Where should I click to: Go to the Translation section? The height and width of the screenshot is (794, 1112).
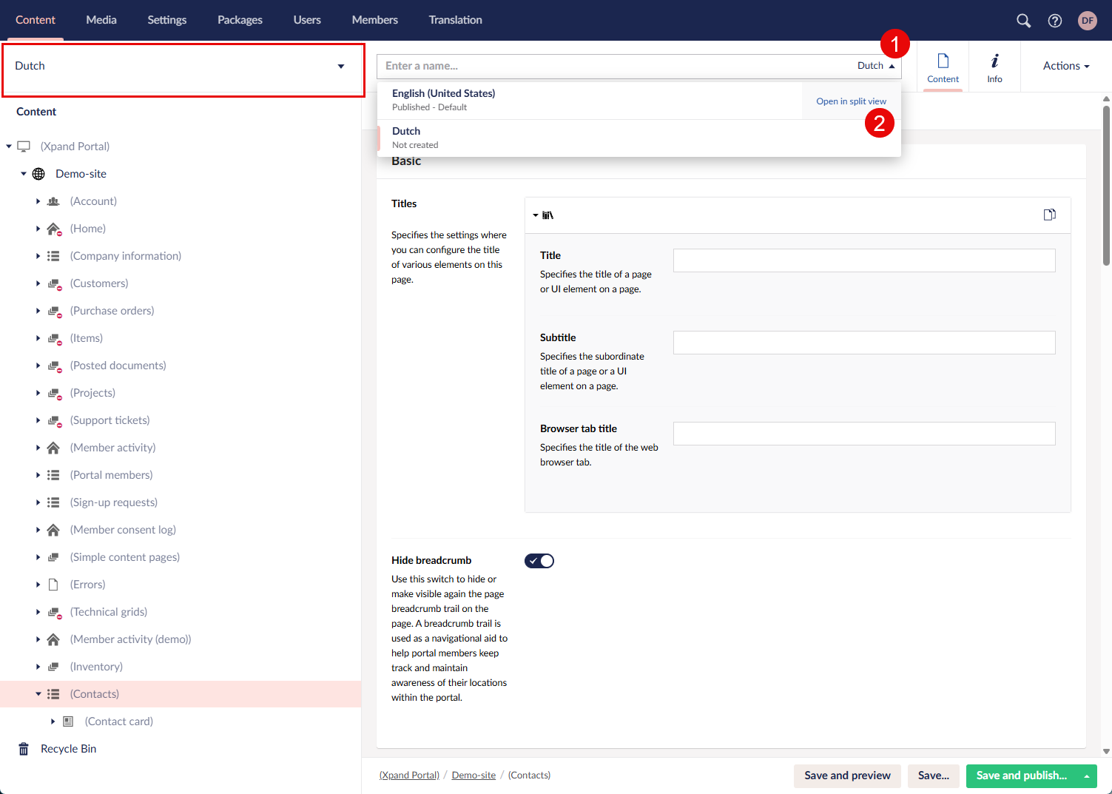click(x=455, y=20)
